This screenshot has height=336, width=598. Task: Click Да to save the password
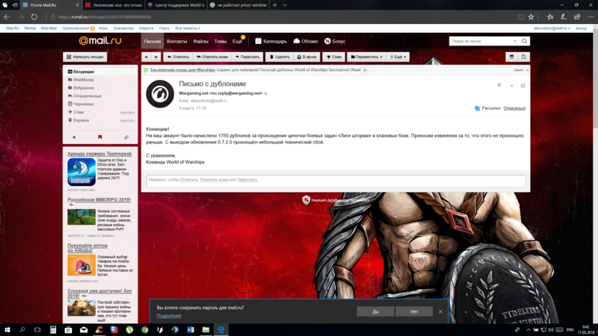[x=375, y=311]
